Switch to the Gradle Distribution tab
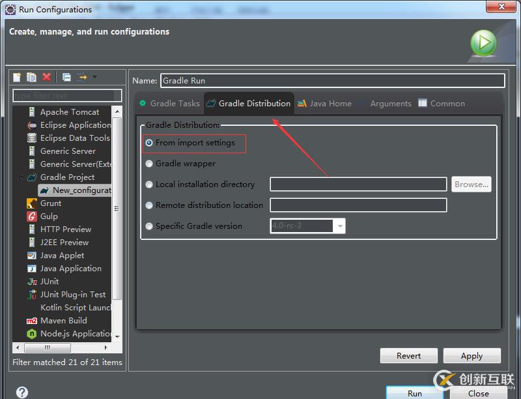Image resolution: width=521 pixels, height=399 pixels. click(x=249, y=104)
